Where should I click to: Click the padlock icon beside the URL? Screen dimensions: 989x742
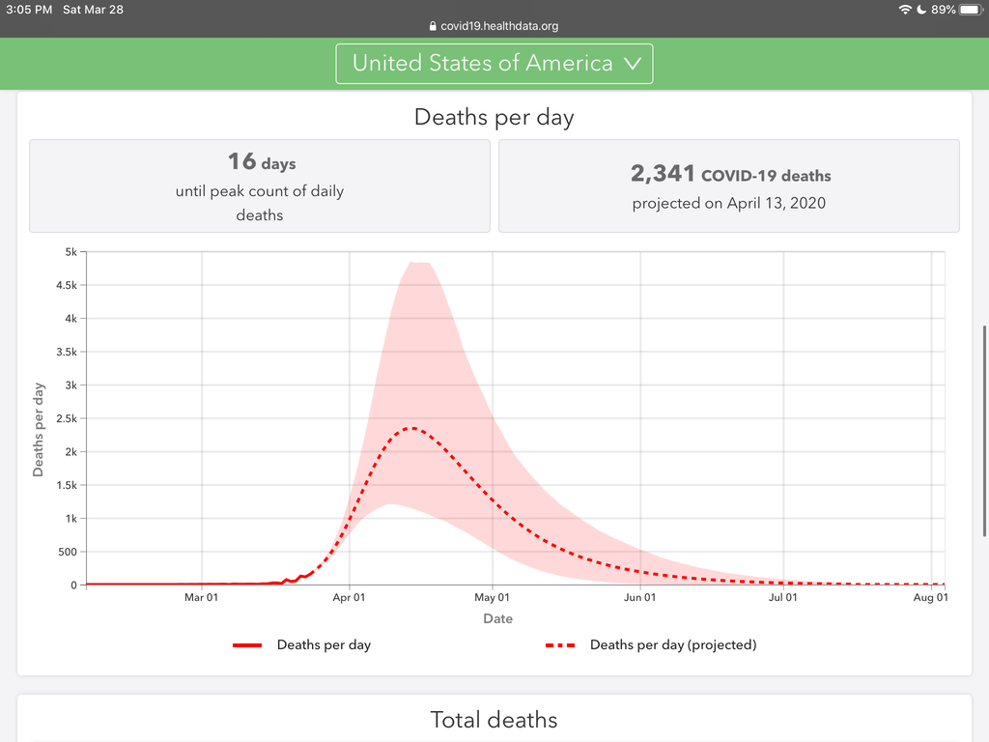coord(432,27)
